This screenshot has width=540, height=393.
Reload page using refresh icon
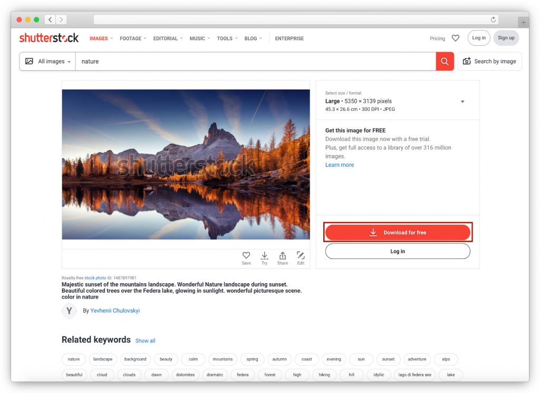click(493, 20)
